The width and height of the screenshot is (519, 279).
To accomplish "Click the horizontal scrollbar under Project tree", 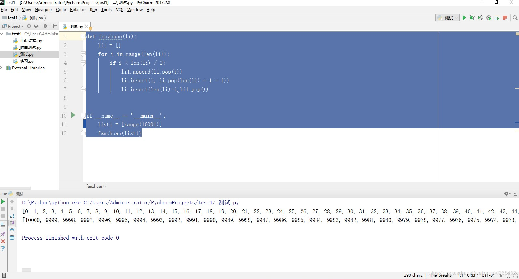I will coord(15,188).
